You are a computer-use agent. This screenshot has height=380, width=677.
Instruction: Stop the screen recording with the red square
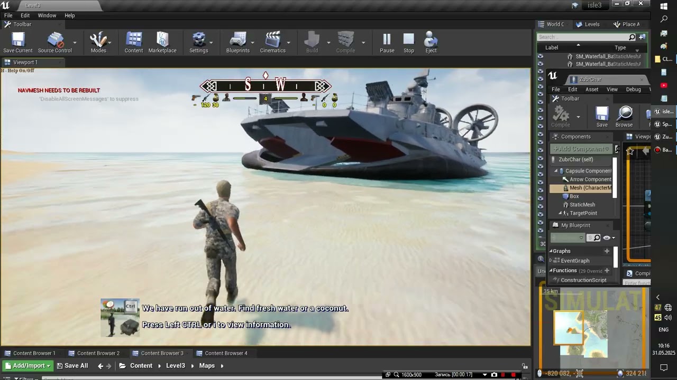(x=513, y=375)
